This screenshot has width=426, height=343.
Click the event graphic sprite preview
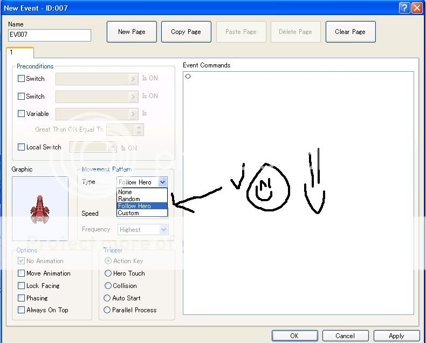pos(40,207)
